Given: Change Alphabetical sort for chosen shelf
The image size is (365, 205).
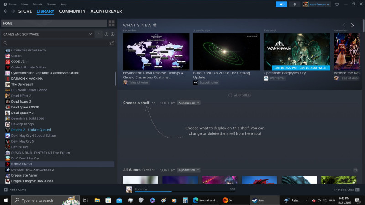Looking at the screenshot, I should pos(188,103).
